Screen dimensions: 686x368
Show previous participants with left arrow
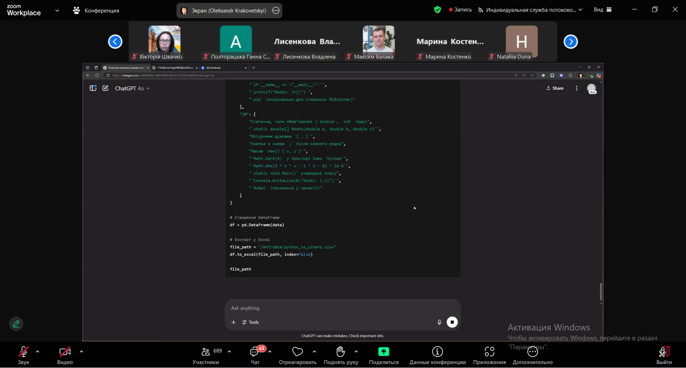pyautogui.click(x=115, y=42)
